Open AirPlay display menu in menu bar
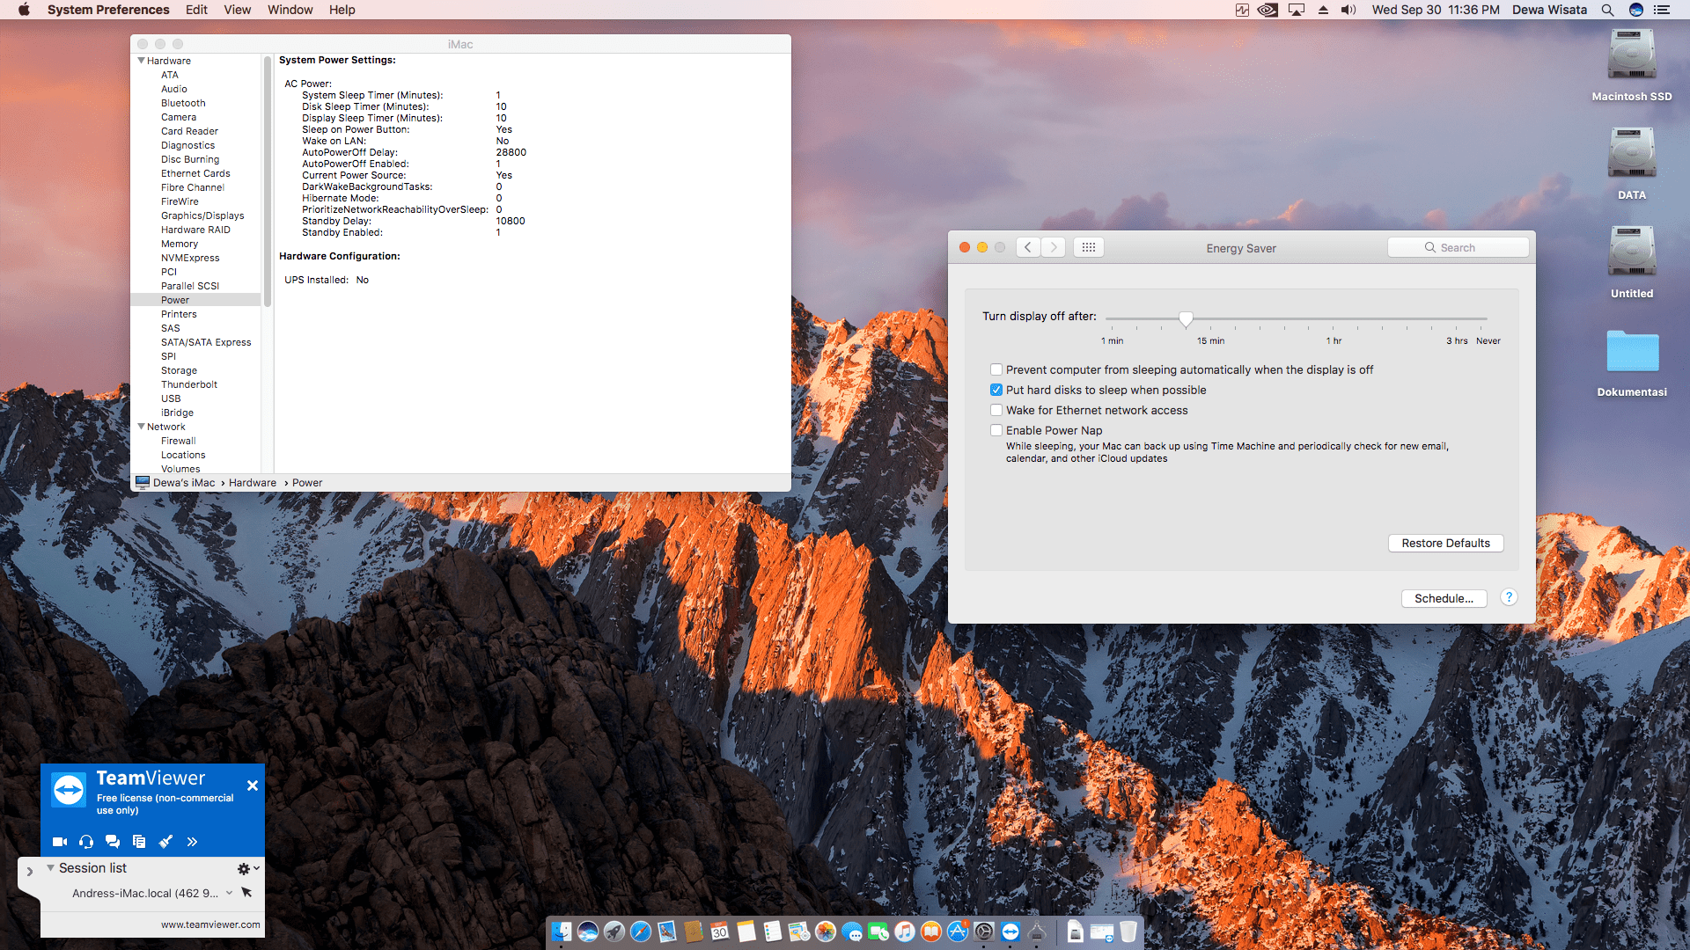This screenshot has height=950, width=1690. click(x=1297, y=10)
